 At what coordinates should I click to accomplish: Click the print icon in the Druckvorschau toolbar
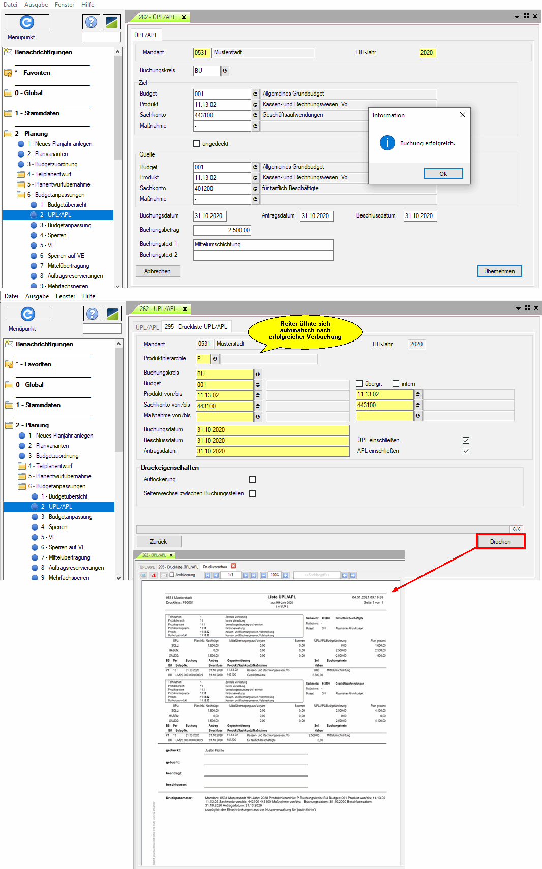point(144,575)
